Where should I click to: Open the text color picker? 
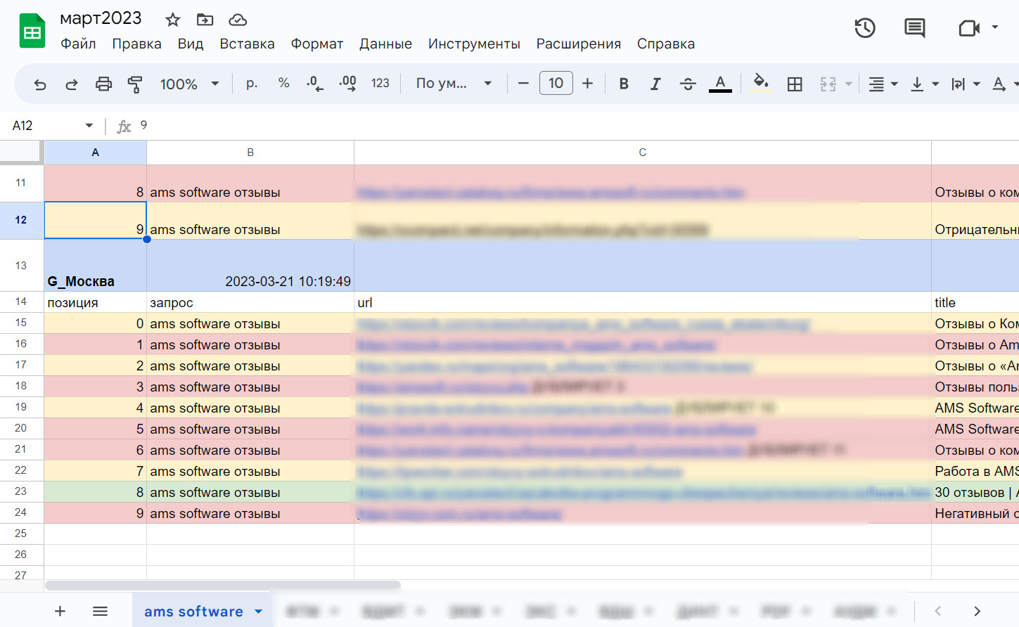[720, 84]
